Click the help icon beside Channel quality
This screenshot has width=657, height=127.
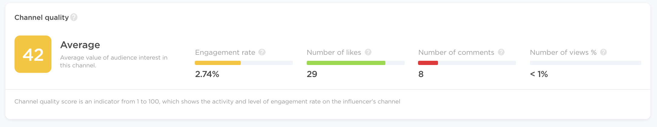tap(74, 17)
